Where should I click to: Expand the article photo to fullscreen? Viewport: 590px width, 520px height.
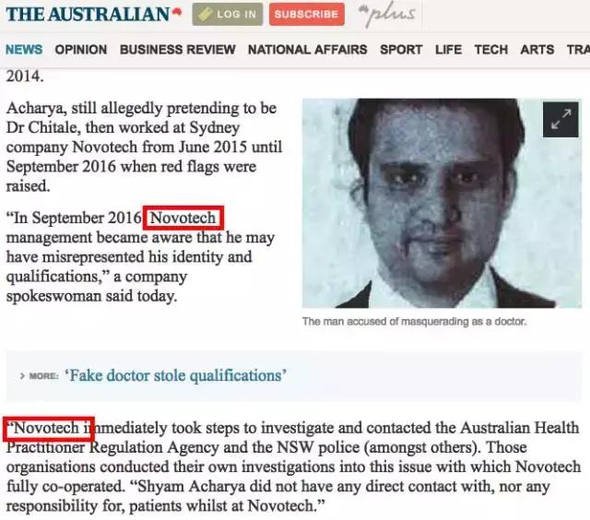(x=560, y=119)
